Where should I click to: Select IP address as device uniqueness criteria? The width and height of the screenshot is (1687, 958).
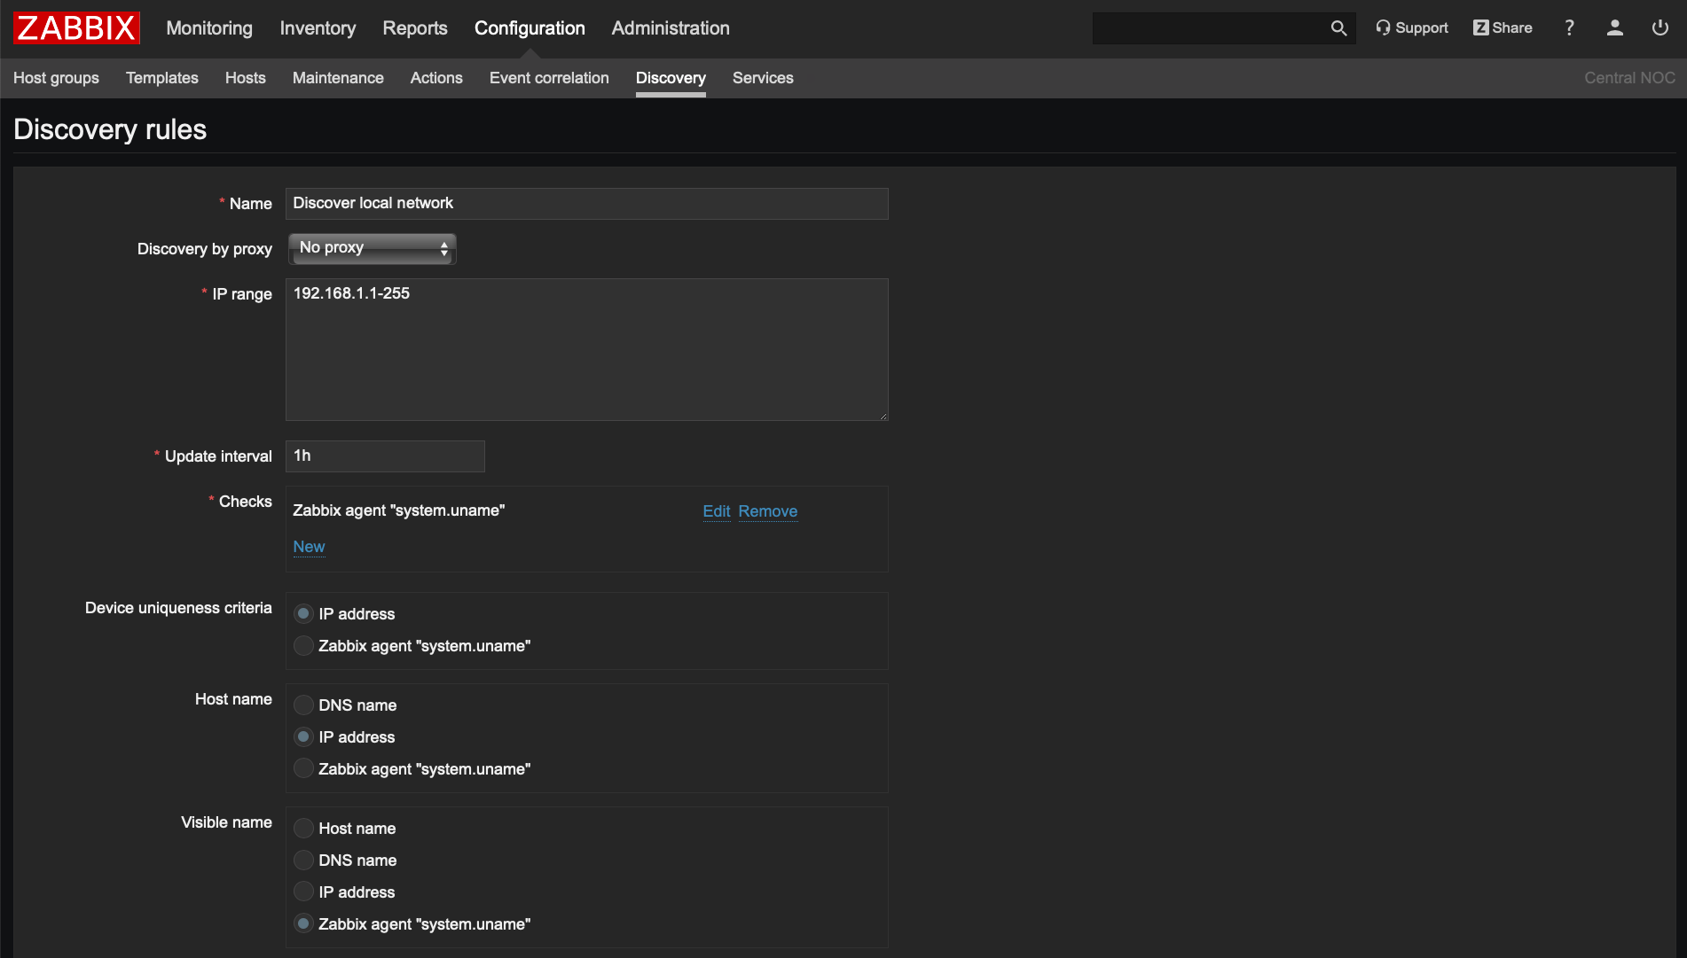point(303,612)
